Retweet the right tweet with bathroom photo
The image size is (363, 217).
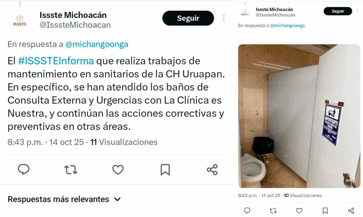(x=273, y=211)
